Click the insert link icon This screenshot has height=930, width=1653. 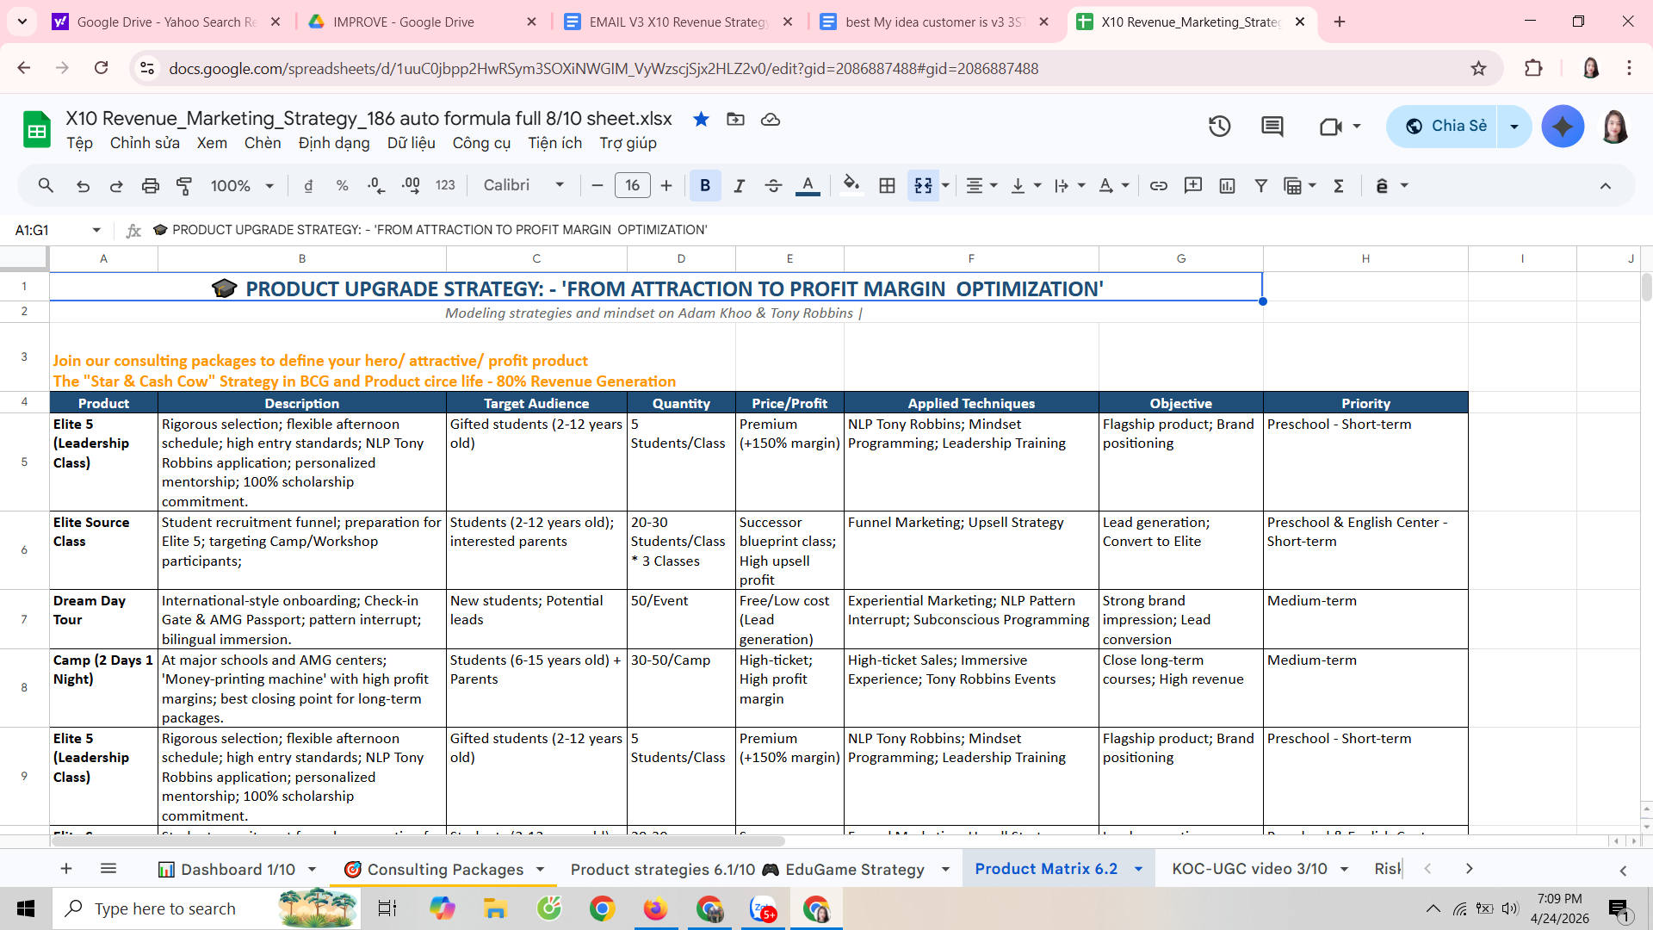(x=1158, y=185)
